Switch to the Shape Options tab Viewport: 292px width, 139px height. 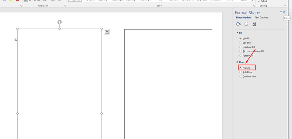[x=244, y=18]
